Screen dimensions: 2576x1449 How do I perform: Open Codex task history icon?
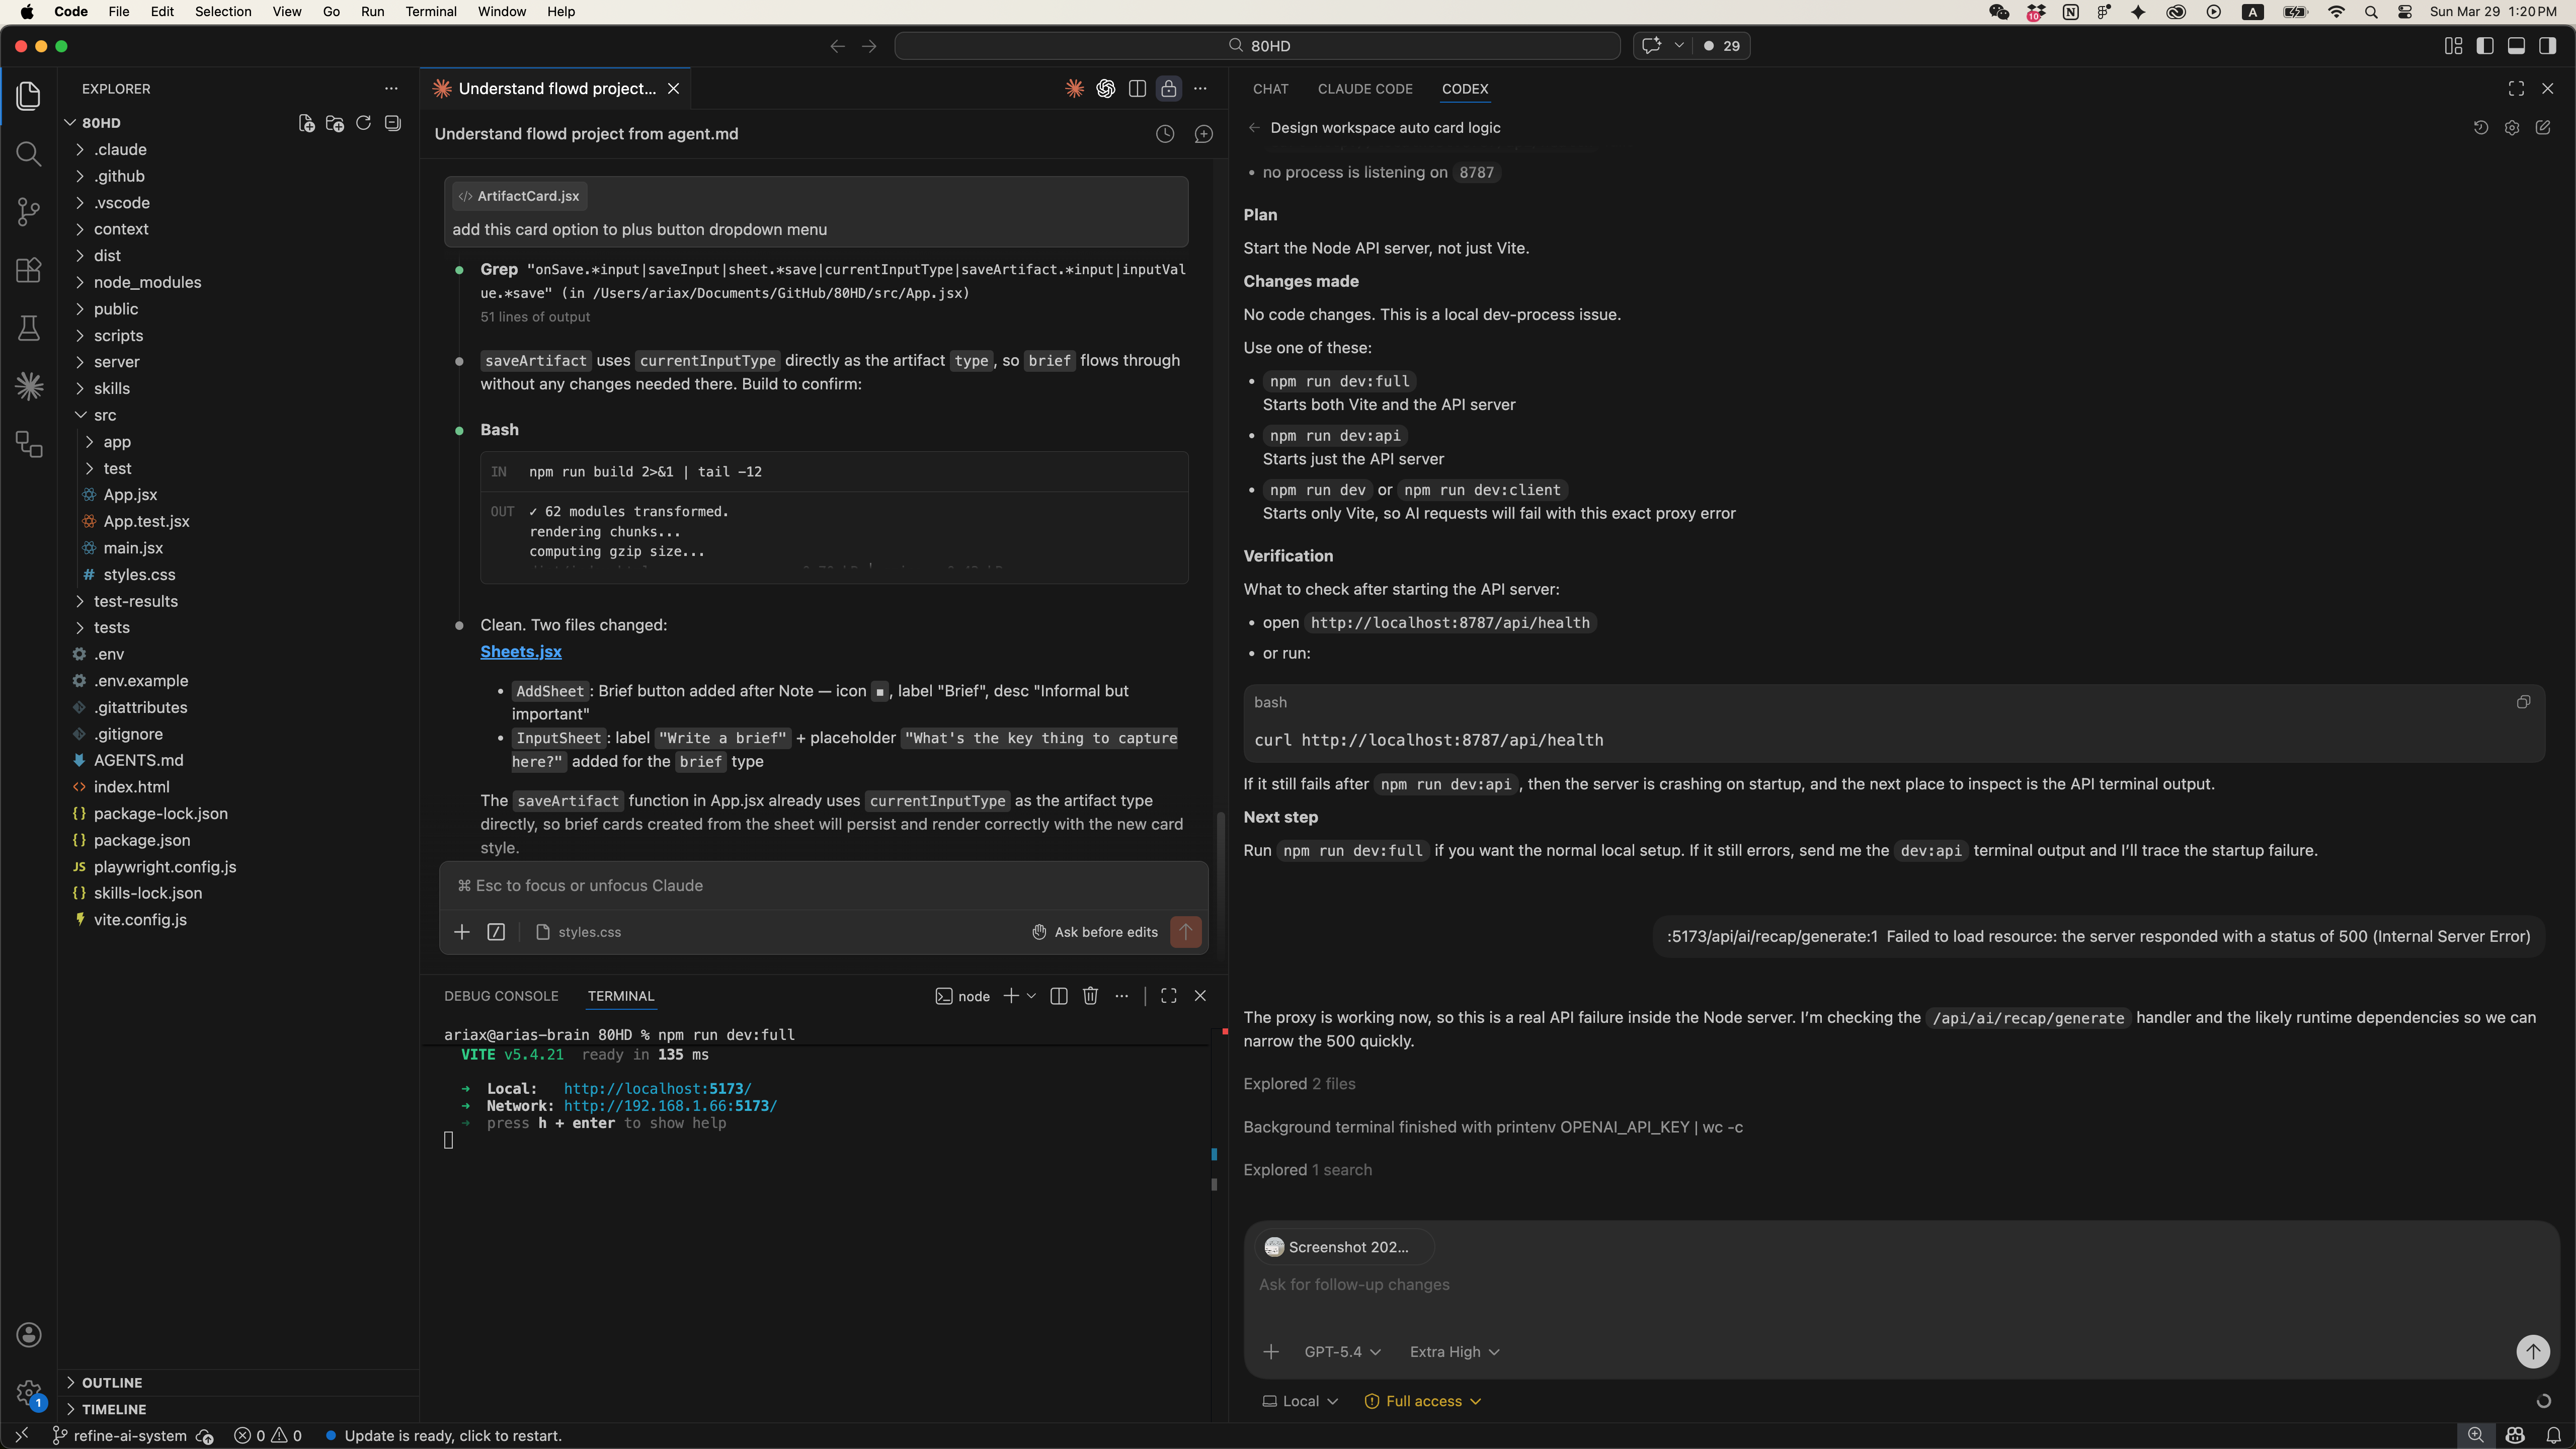click(x=2481, y=128)
